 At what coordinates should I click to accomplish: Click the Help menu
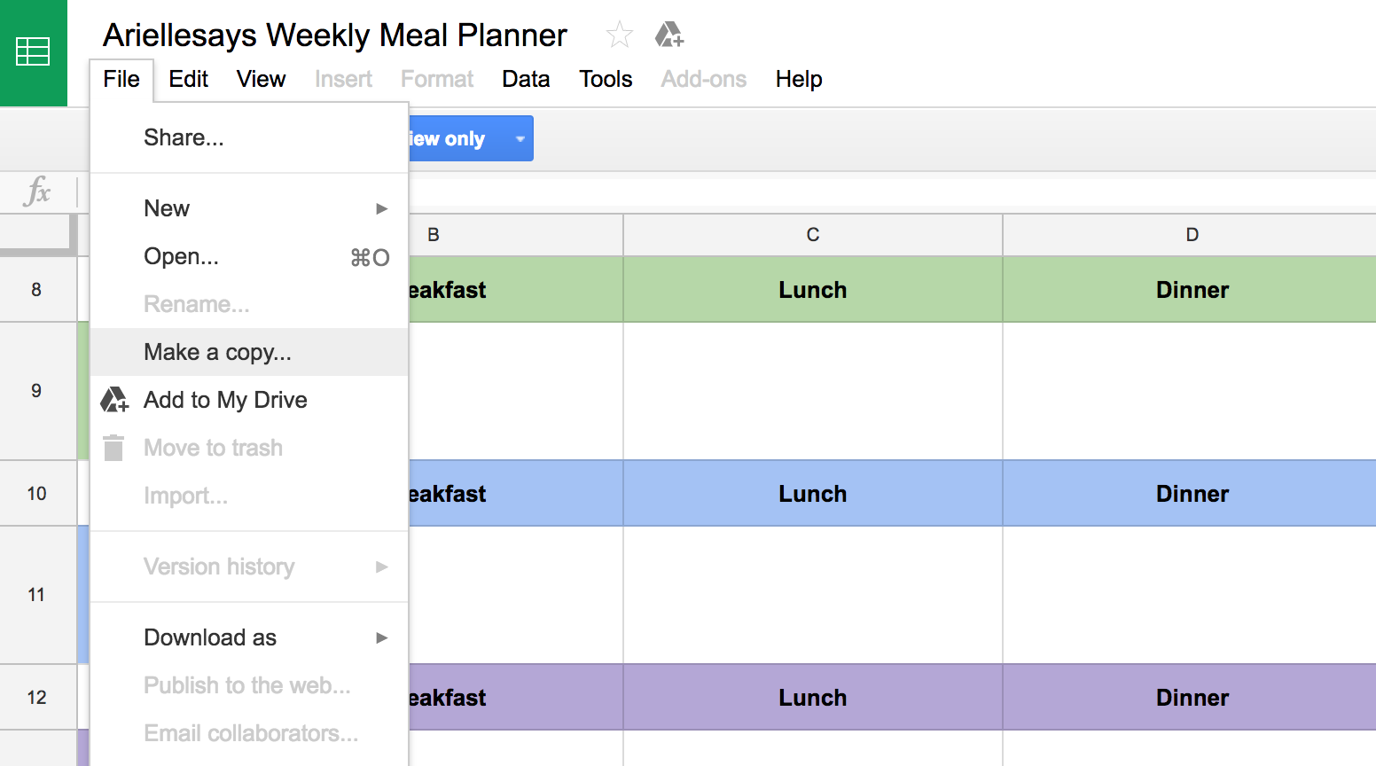pyautogui.click(x=799, y=79)
